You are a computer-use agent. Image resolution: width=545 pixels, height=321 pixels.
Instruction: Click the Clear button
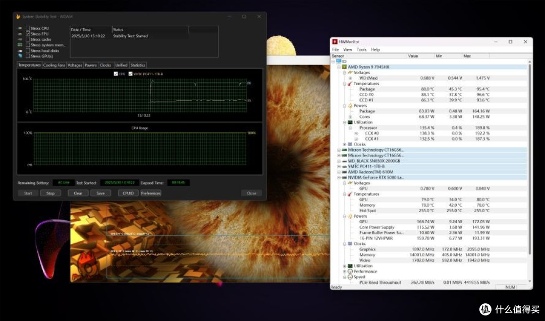(78, 194)
